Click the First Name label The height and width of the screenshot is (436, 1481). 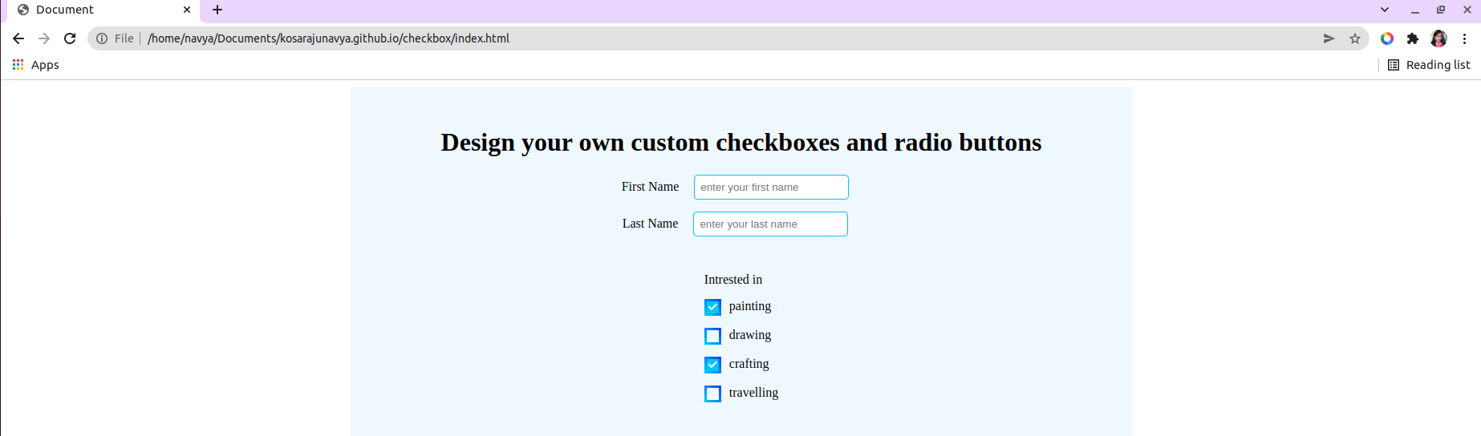[x=650, y=187]
